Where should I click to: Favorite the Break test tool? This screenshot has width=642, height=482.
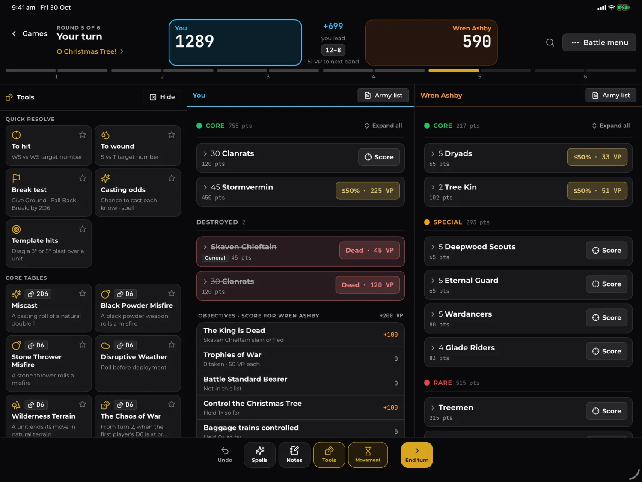83,178
